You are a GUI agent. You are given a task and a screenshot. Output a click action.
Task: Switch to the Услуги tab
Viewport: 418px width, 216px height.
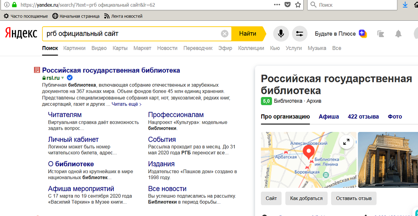293,48
